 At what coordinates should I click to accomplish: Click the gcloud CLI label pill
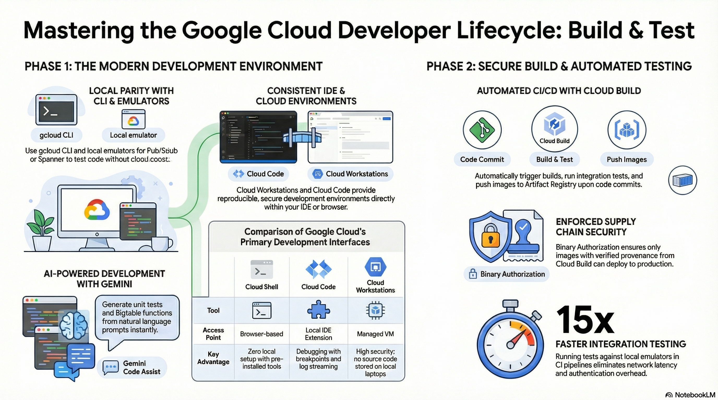pyautogui.click(x=56, y=135)
